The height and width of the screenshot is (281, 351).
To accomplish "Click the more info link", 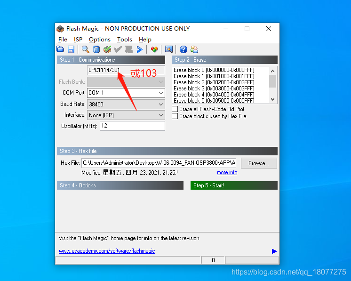I will 227,172.
